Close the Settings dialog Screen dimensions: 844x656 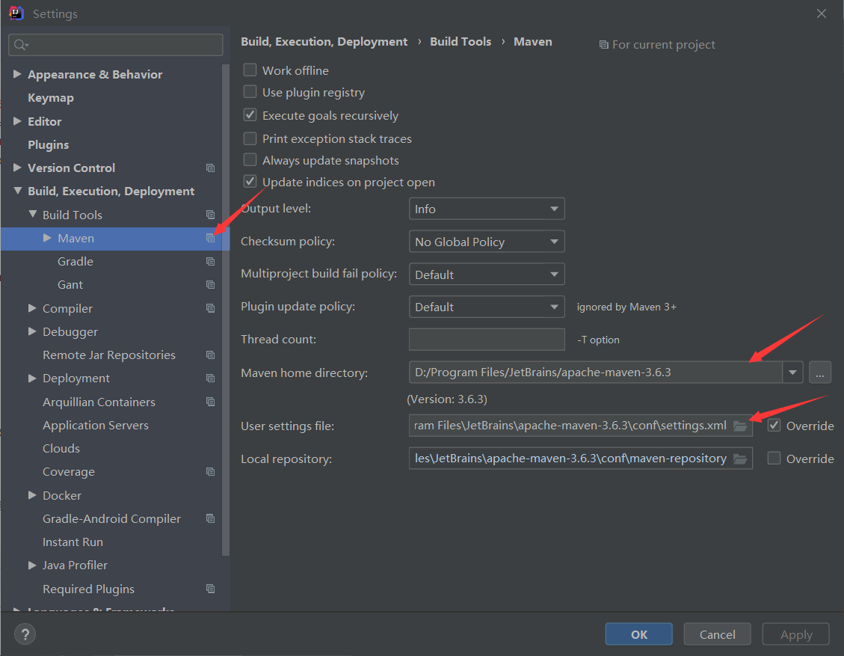click(821, 13)
